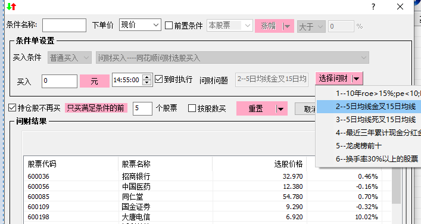Open the 下单价 现价 combo box
Screen dimensions: 421x224
[x=140, y=25]
